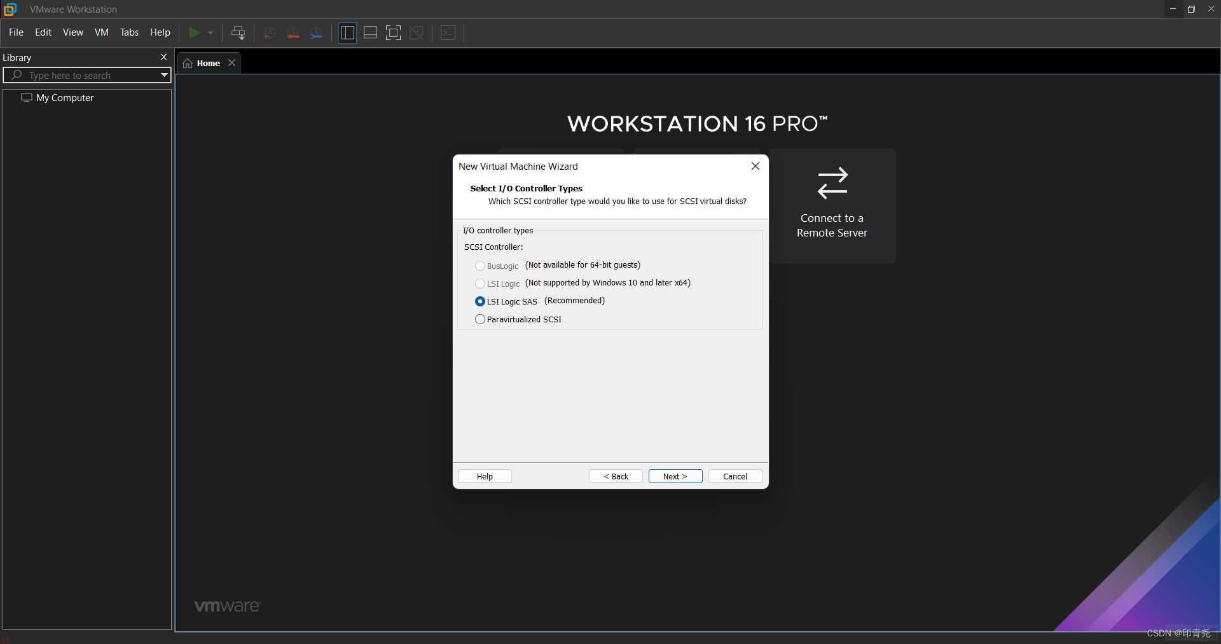Viewport: 1221px width, 644px height.
Task: Click the green Power On play icon
Action: point(195,32)
